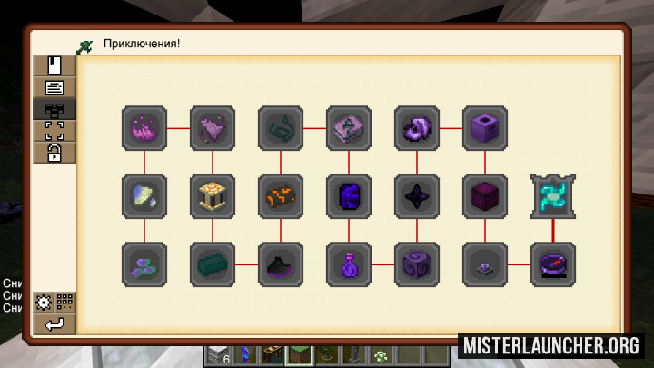Select the purple potion bottle quest

pyautogui.click(x=349, y=264)
